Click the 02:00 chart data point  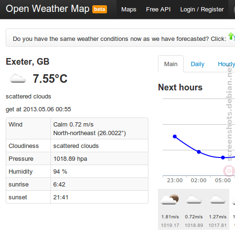point(199,152)
